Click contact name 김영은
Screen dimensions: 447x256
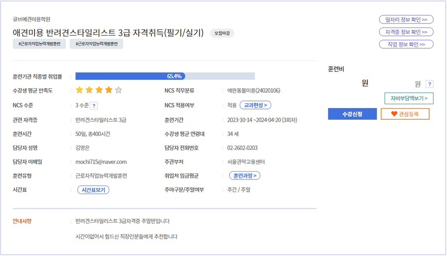click(x=82, y=148)
